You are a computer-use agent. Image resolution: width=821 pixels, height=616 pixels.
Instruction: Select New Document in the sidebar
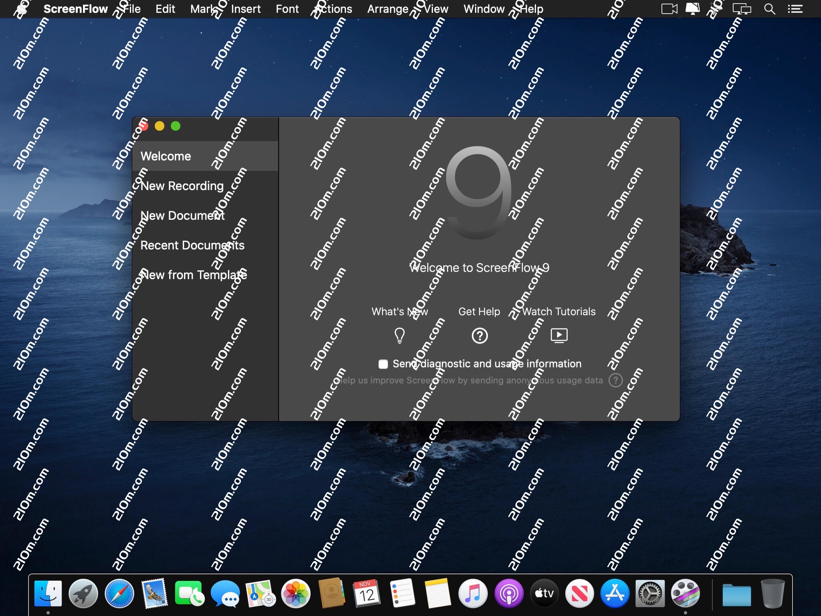182,216
